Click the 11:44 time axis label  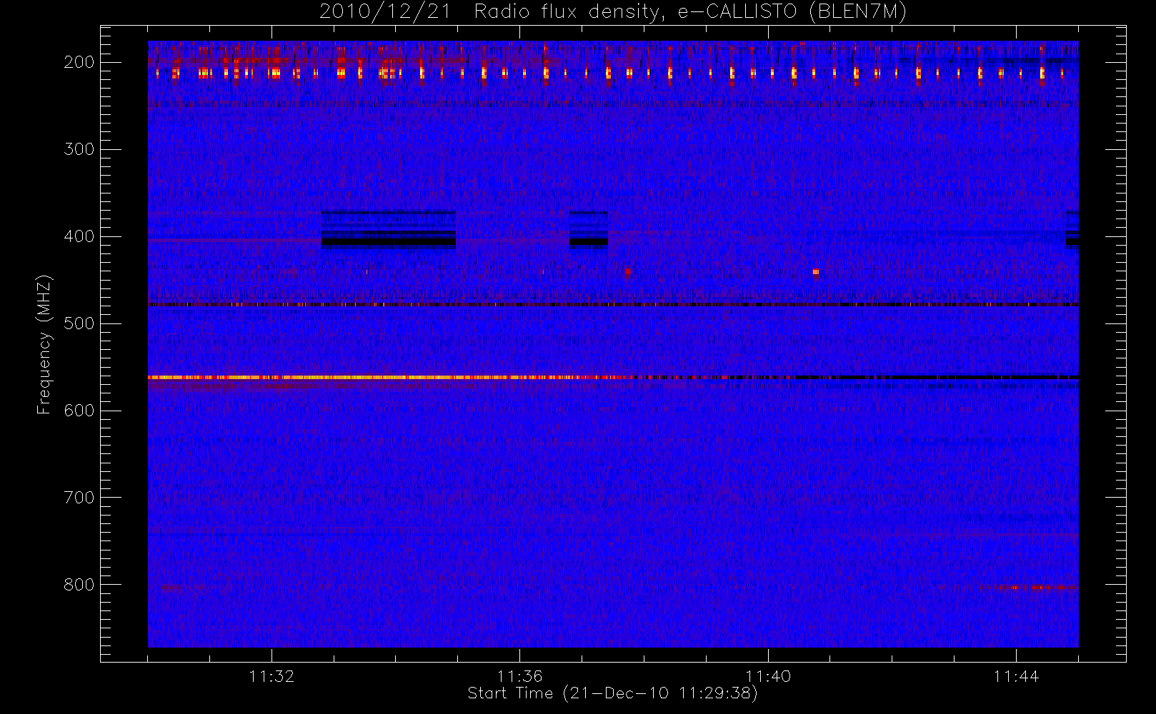coord(1016,676)
